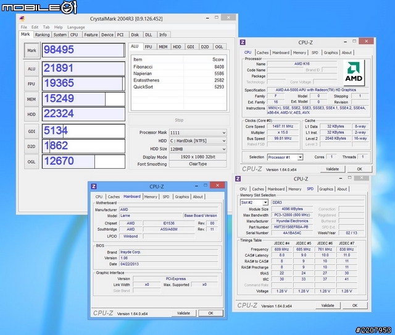Open Mainboard tab in CPU-Z SPD window
The height and width of the screenshot is (335, 395).
coord(276,189)
